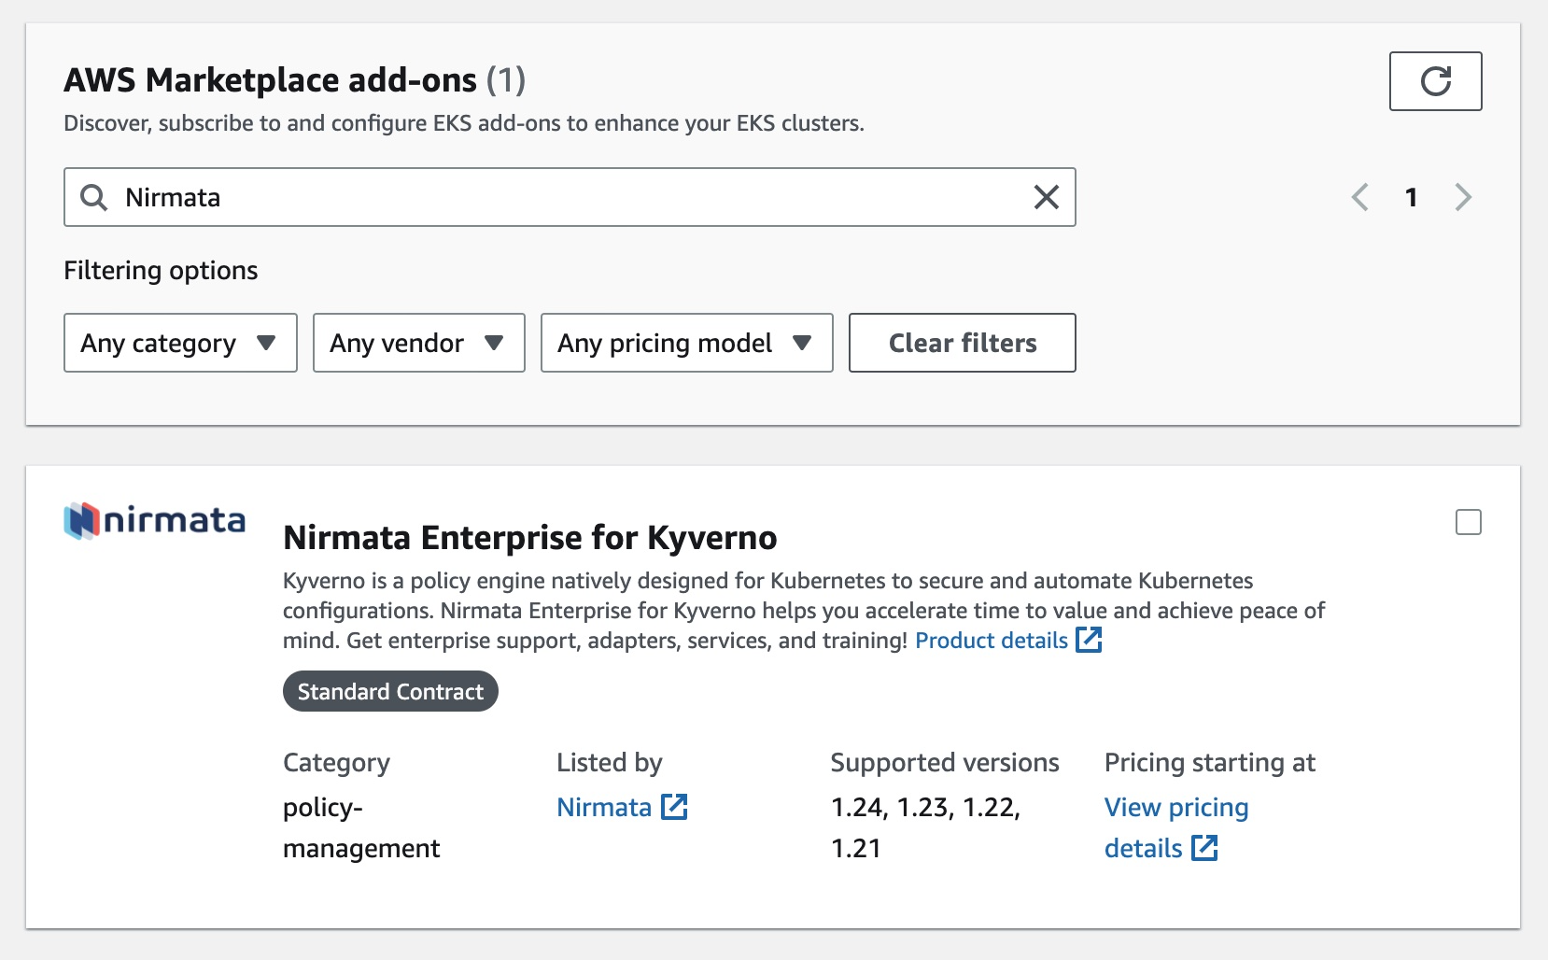1548x960 pixels.
Task: Click the Nirmata logo thumbnail
Action: pyautogui.click(x=155, y=520)
